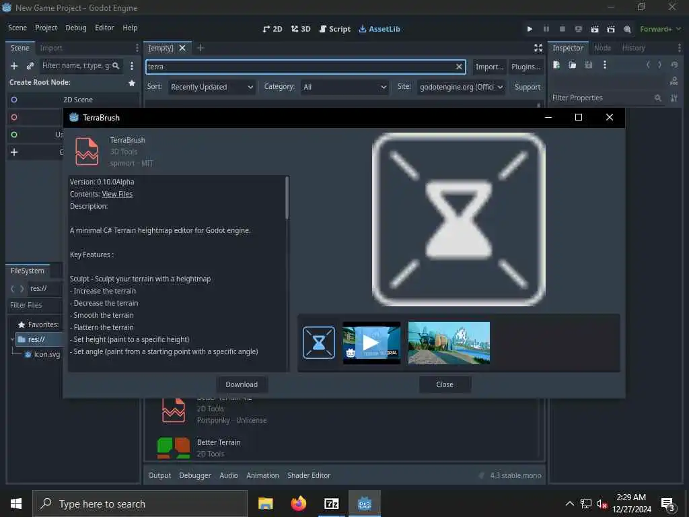This screenshot has height=517, width=689.
Task: Open Support dropdown button
Action: [528, 87]
